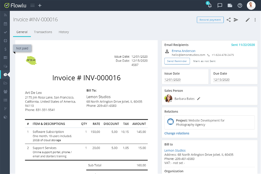Open the user profile avatar menu
The height and width of the screenshot is (174, 261).
(x=251, y=5)
